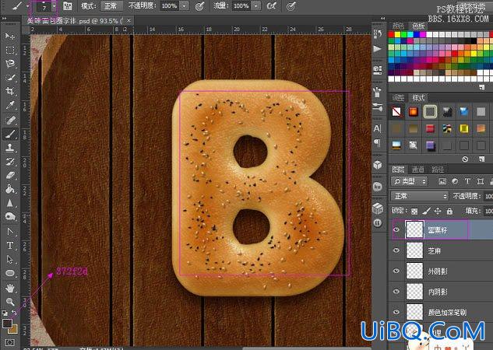Switch to the 样式 tab

(418, 98)
